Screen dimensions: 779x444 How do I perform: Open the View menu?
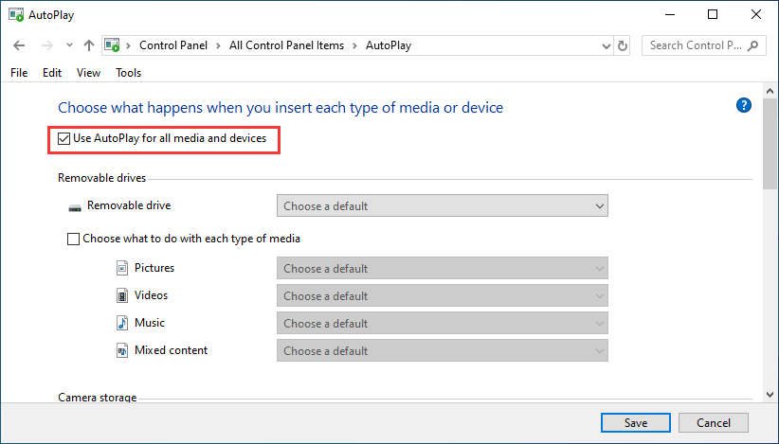(88, 73)
